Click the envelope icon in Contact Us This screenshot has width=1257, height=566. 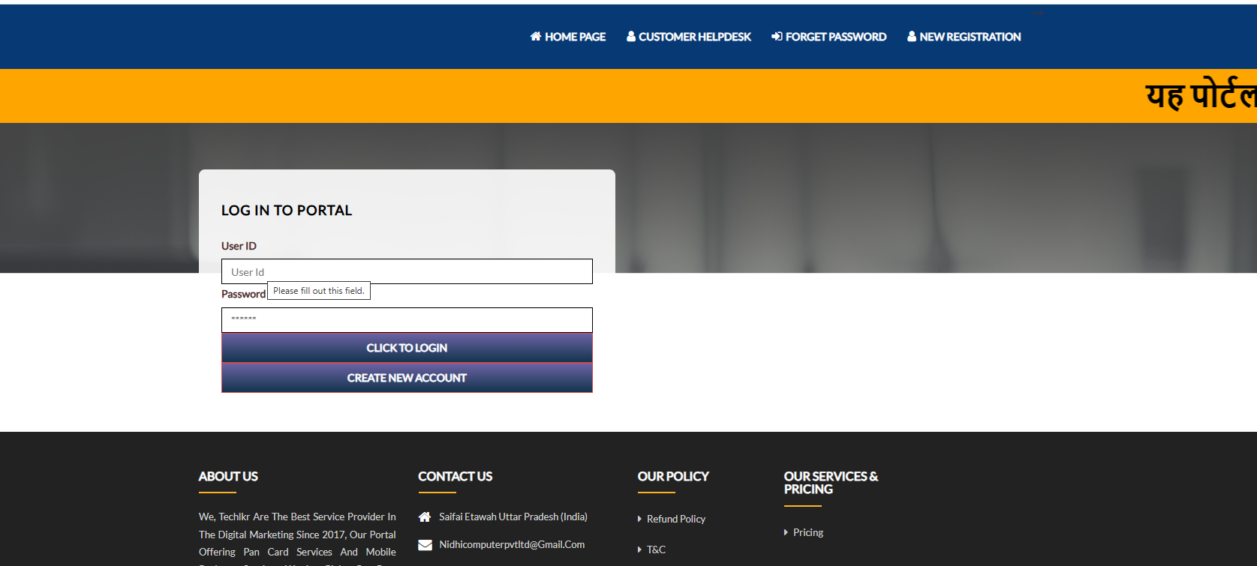[425, 545]
